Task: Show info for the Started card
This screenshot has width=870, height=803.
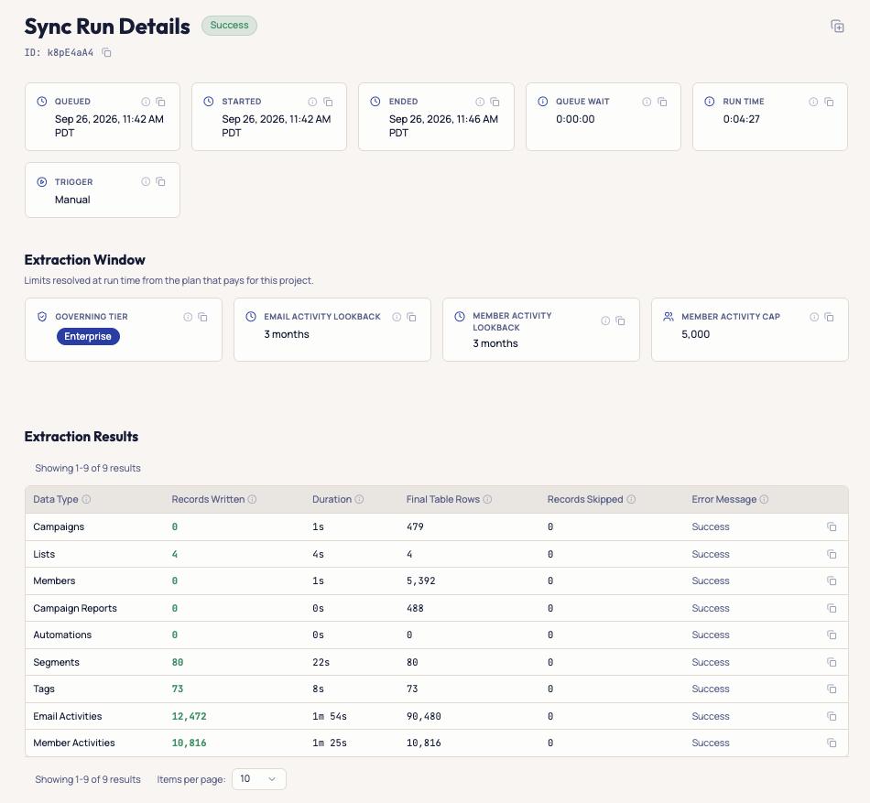Action: pos(312,102)
